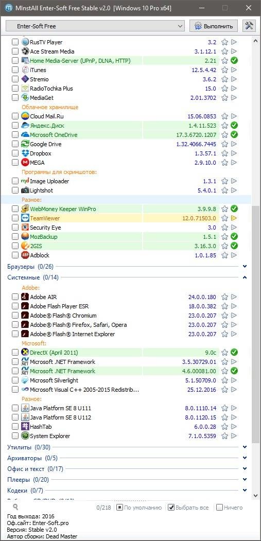Click the Cloud Mail.Ru icon
261x541 pixels.
[x=25, y=116]
